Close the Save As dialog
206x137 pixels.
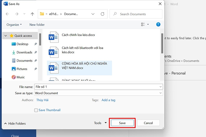(x=160, y=4)
